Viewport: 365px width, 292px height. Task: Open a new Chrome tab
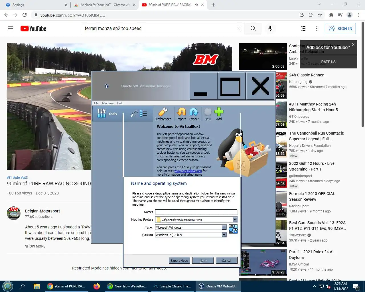tap(213, 5)
